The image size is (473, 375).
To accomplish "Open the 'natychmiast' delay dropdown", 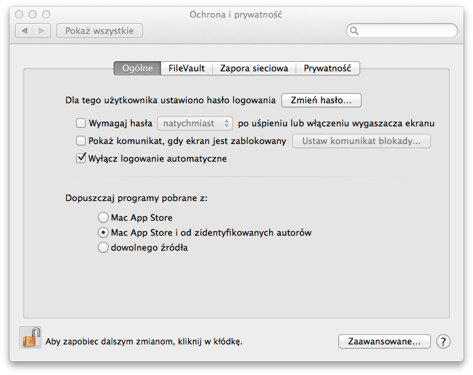I will [x=195, y=123].
